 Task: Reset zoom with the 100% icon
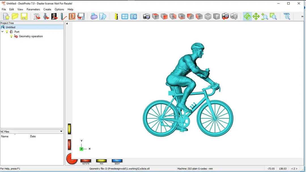pos(287,16)
